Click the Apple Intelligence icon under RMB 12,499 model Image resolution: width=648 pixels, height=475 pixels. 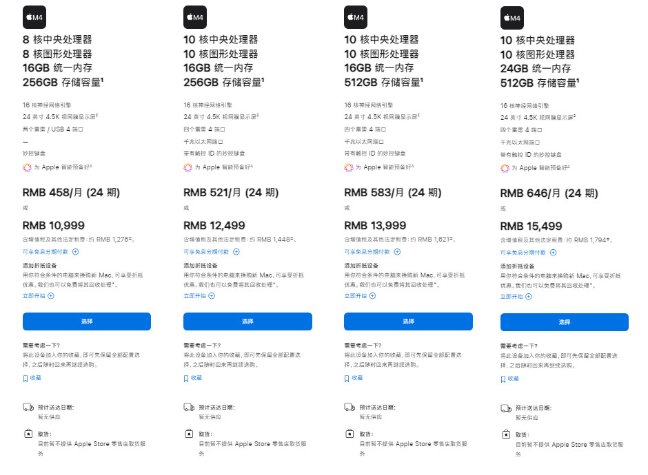[x=188, y=167]
